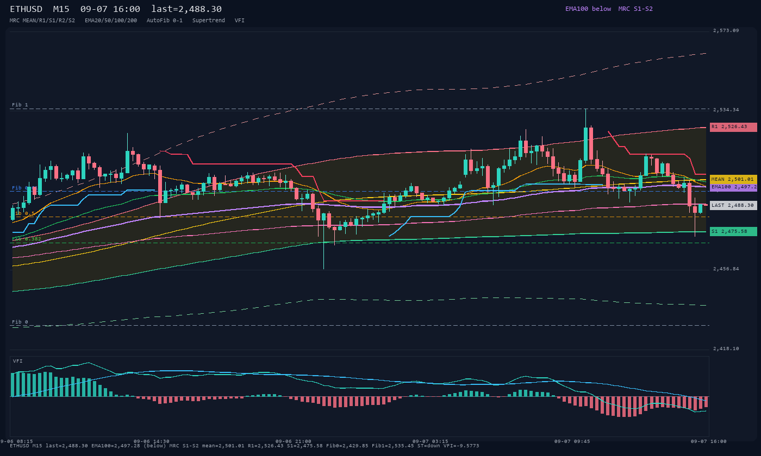Select the yellow MEAN 2,501.01 price tag
761x456 pixels.
pyautogui.click(x=733, y=179)
